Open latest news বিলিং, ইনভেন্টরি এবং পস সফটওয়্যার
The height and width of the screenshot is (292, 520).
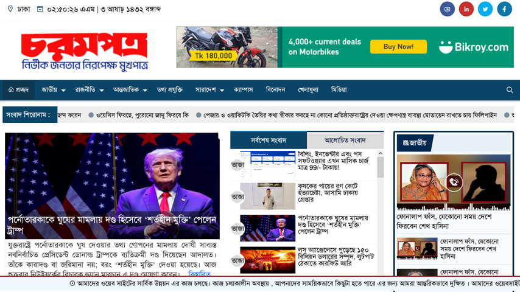[x=333, y=161]
